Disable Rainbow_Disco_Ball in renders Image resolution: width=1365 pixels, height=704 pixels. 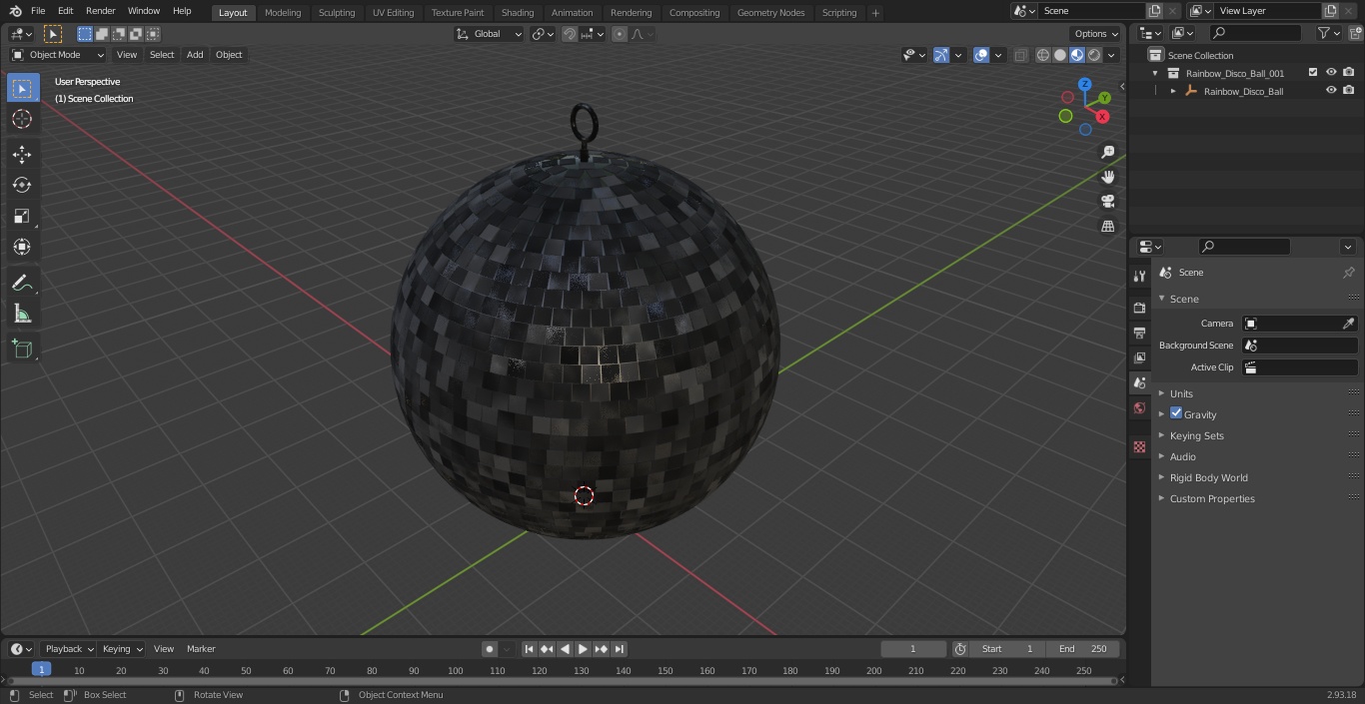click(1349, 91)
